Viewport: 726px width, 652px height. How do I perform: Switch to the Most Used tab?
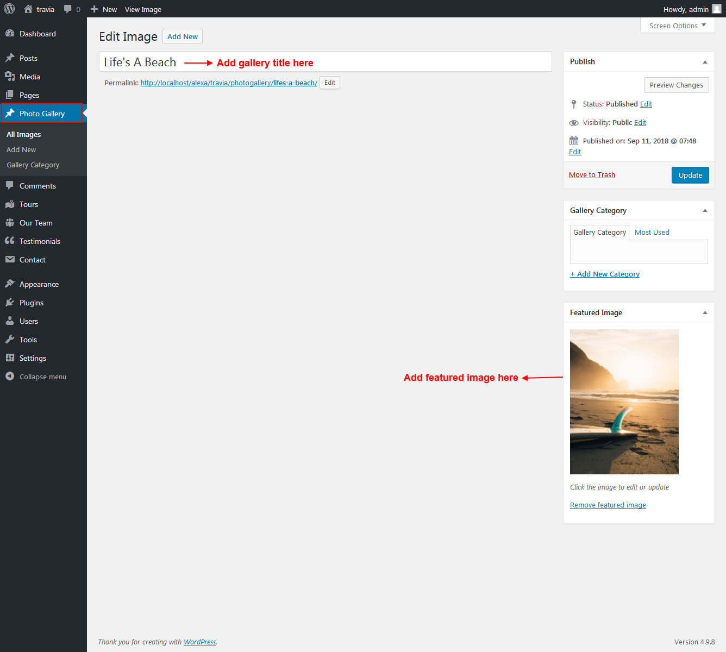pyautogui.click(x=652, y=232)
